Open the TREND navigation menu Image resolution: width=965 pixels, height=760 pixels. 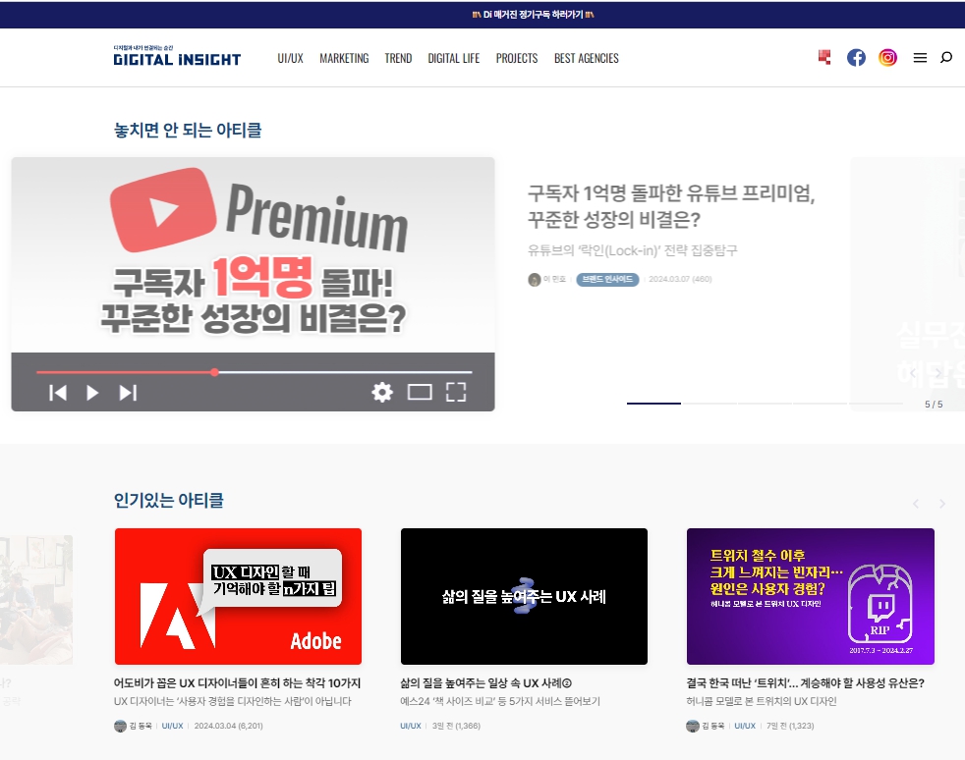(398, 58)
